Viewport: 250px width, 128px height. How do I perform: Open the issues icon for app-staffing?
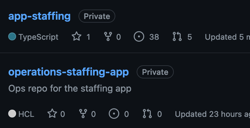139,36
